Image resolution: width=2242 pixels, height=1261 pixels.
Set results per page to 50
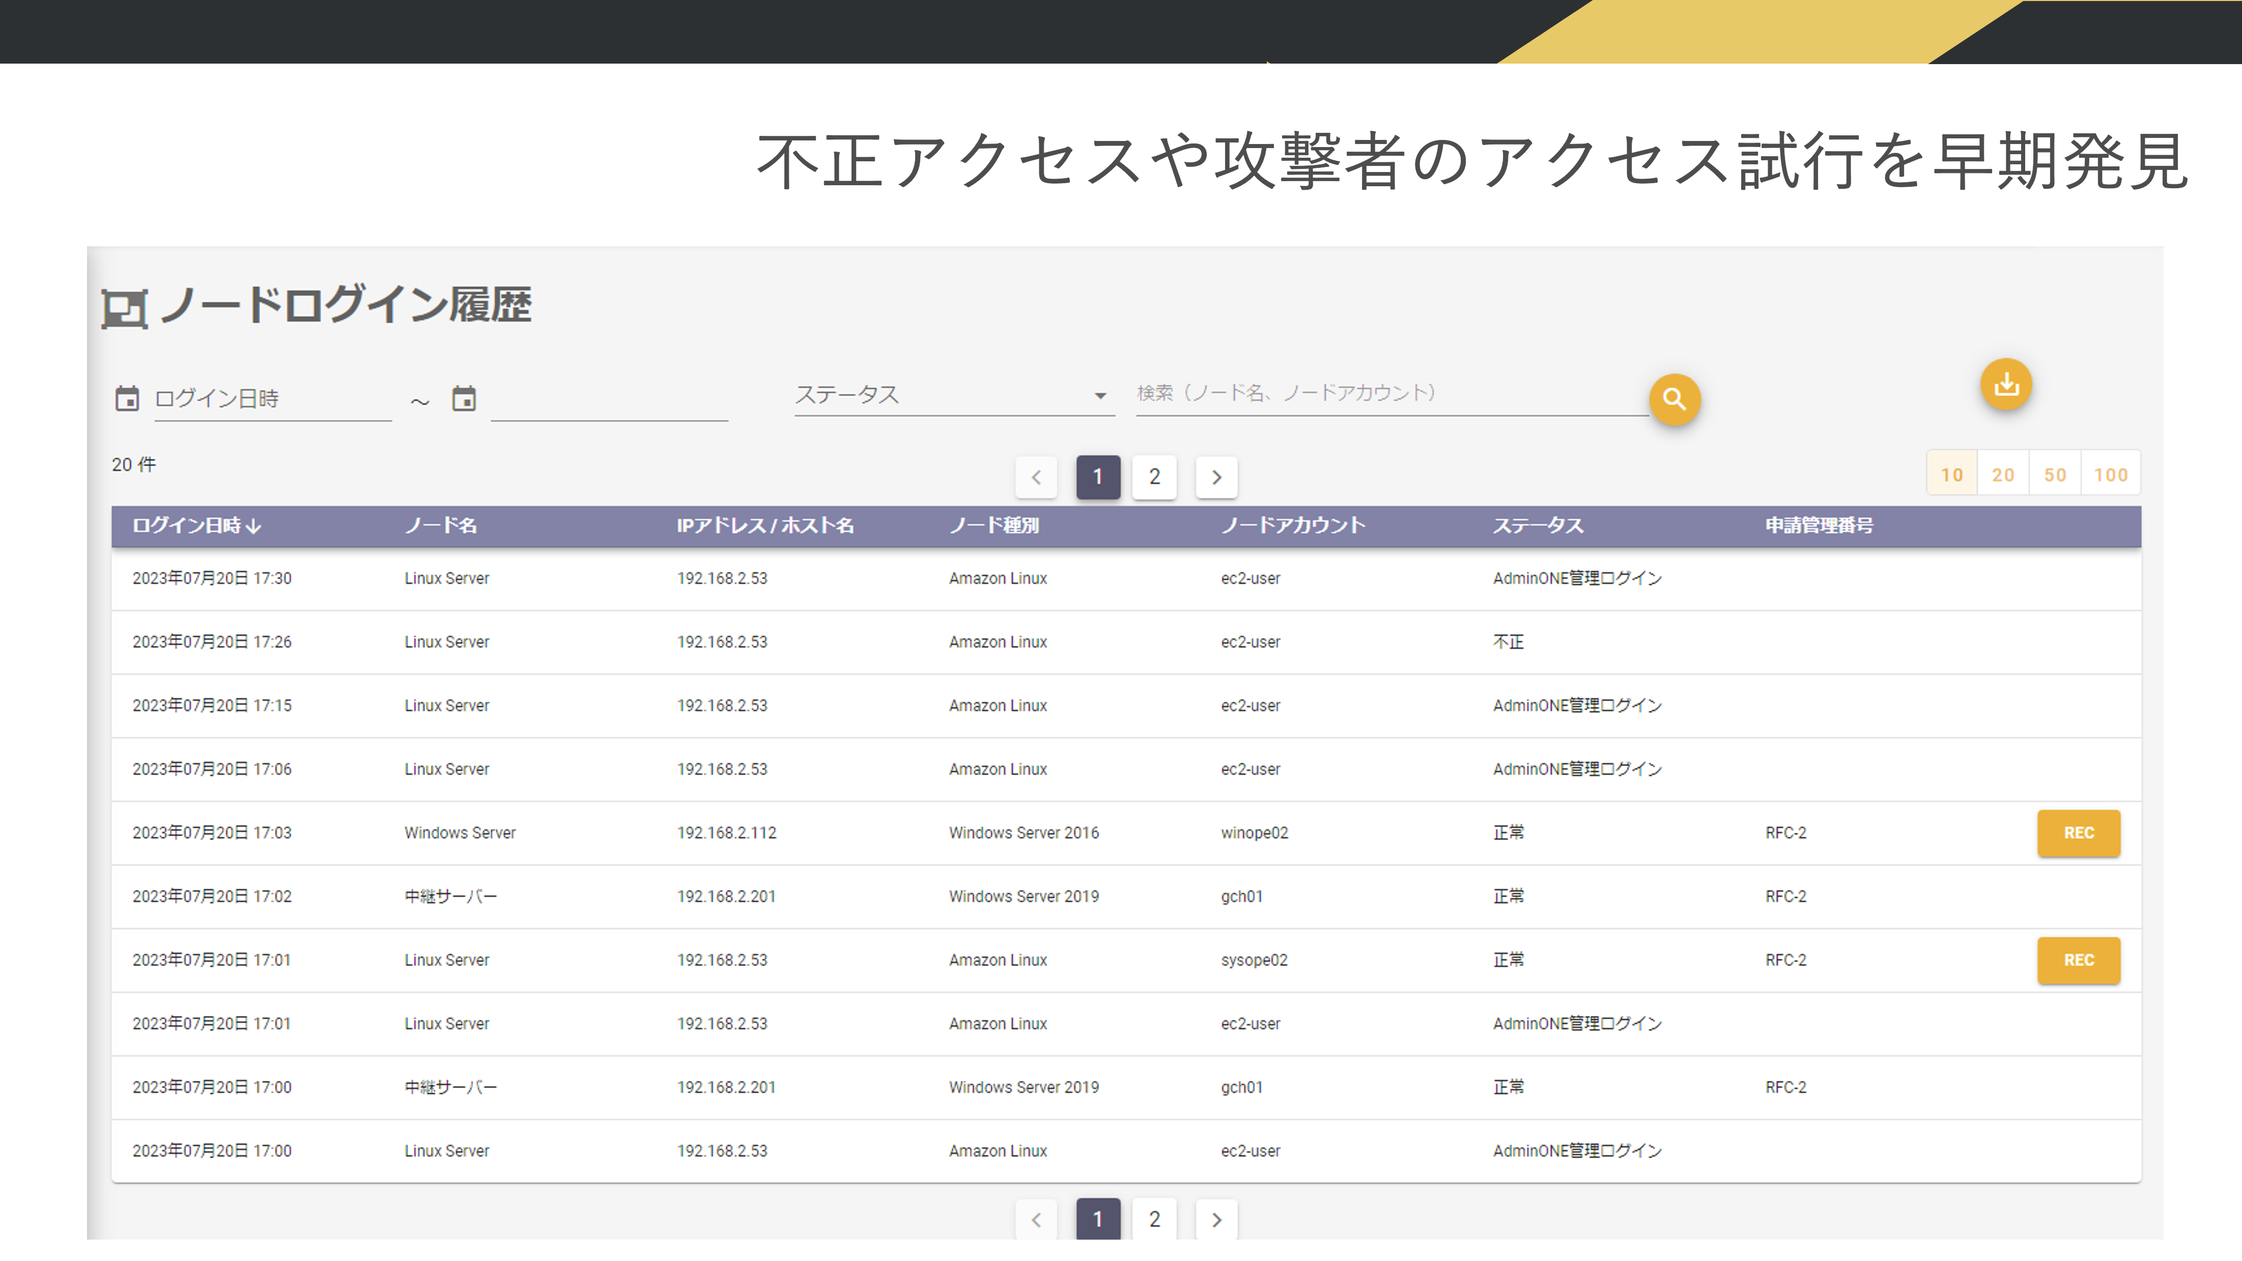tap(2056, 473)
